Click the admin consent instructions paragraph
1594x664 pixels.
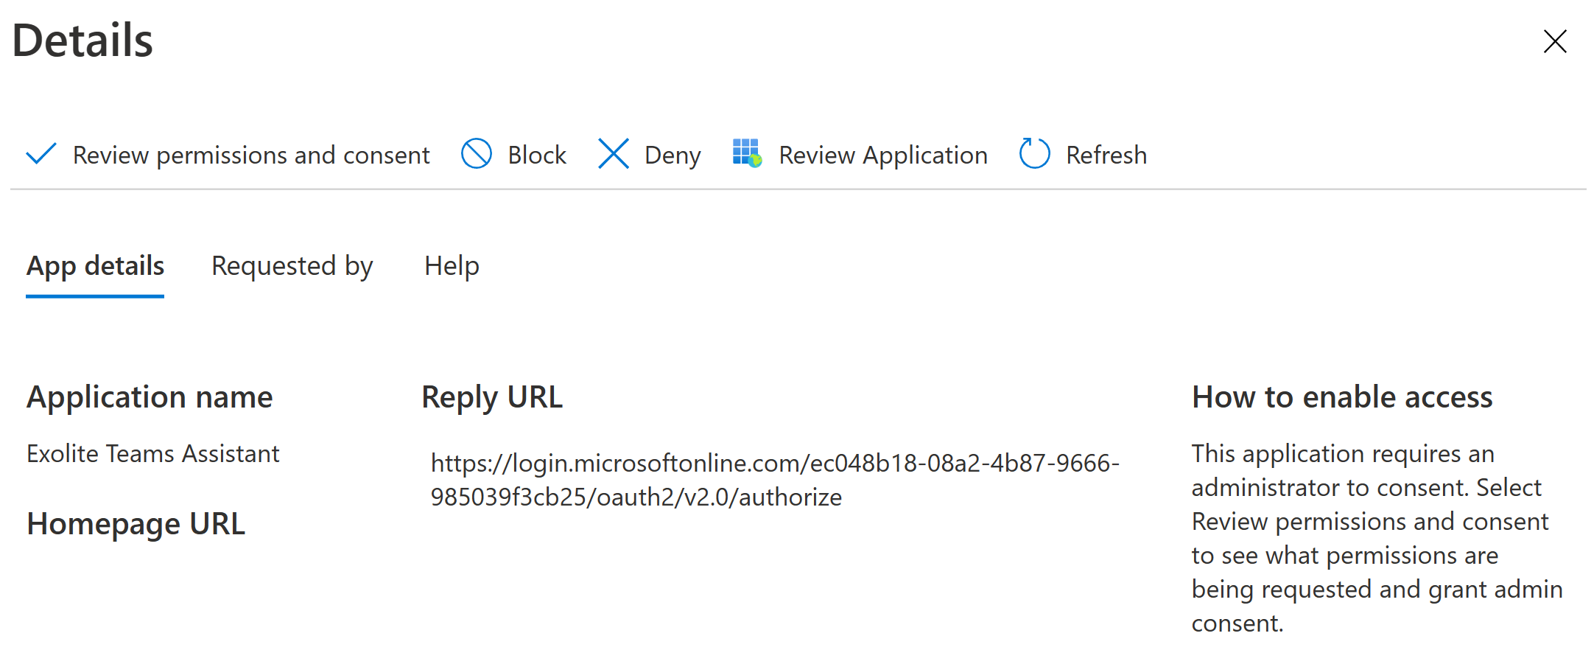click(x=1376, y=538)
